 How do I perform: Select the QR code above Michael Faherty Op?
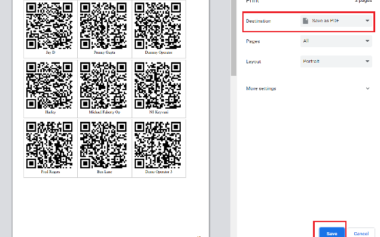click(104, 85)
